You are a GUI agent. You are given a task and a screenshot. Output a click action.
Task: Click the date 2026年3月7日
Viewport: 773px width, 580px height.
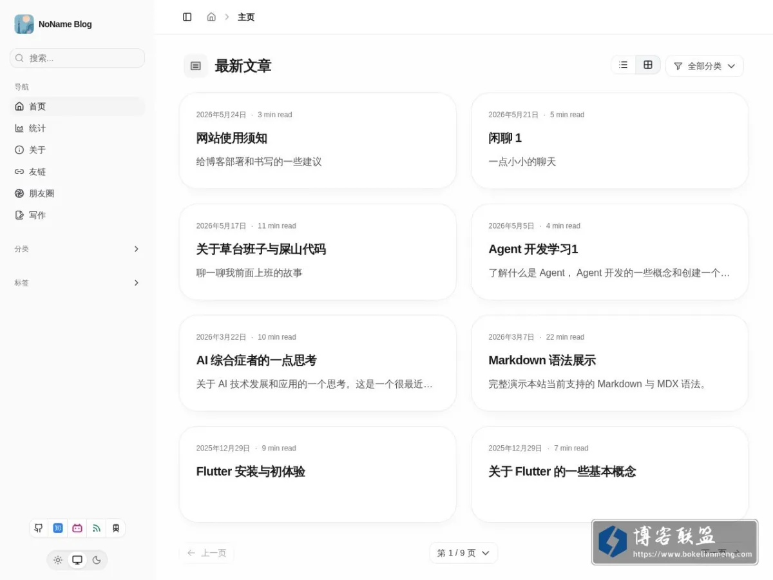pos(511,337)
